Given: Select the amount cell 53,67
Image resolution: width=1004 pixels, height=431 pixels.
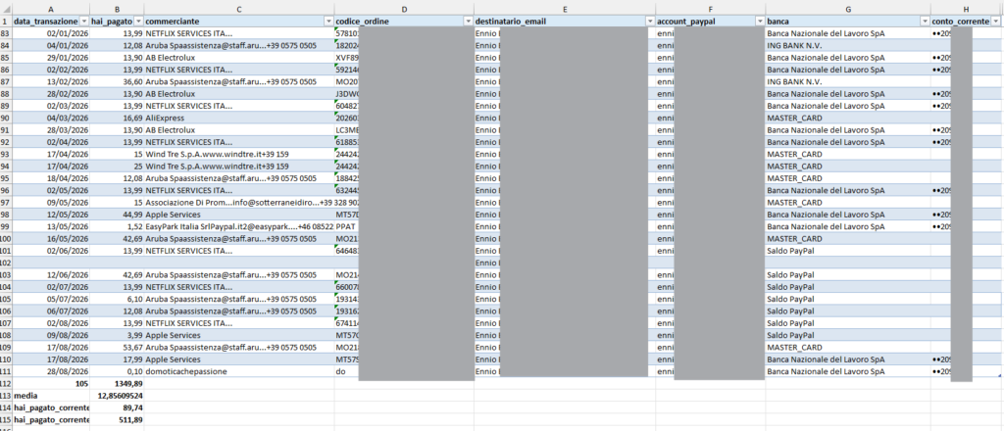Looking at the screenshot, I should click(118, 347).
